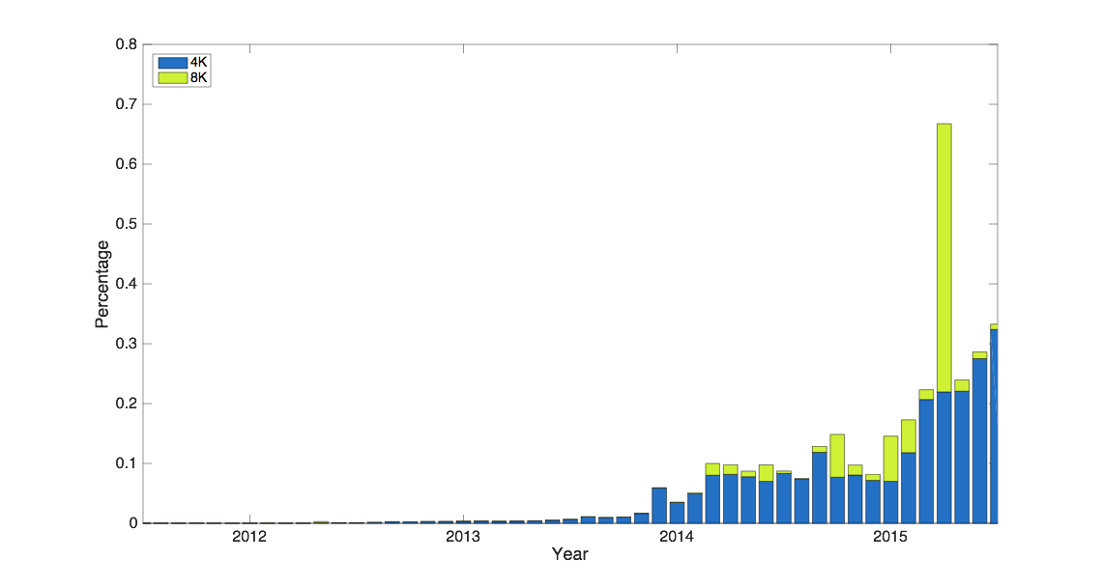The height and width of the screenshot is (588, 1102).
Task: Click the "0.4" y-axis tick label
Action: (127, 284)
